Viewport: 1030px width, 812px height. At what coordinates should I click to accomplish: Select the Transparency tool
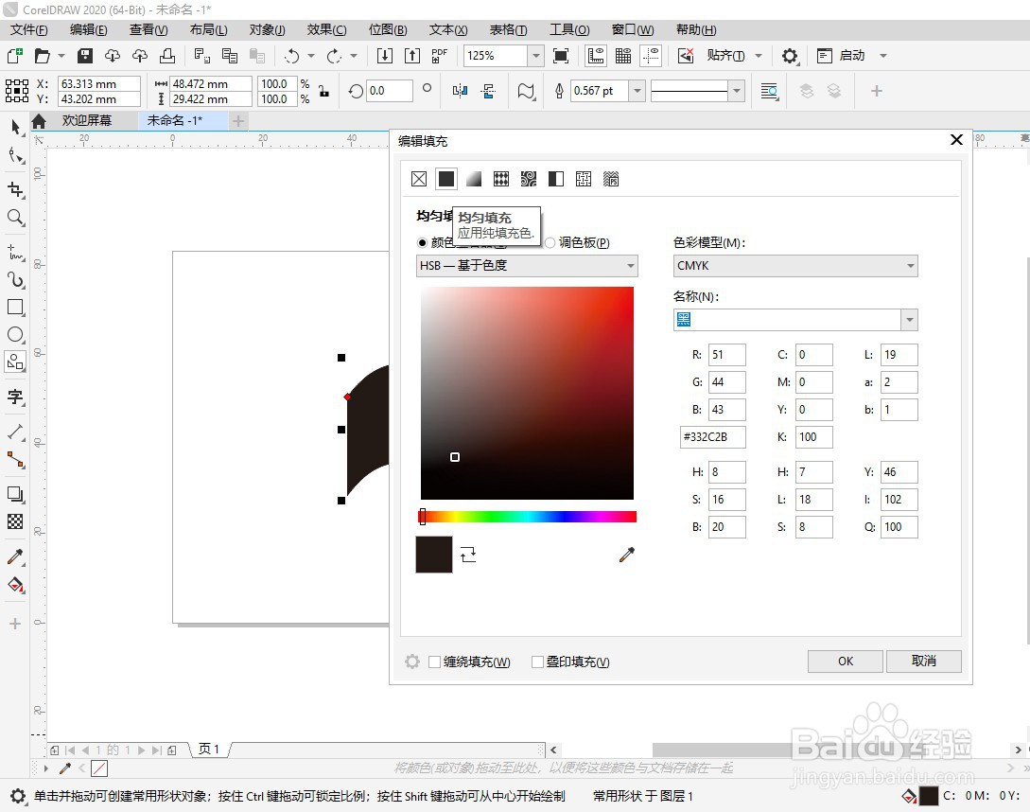click(x=16, y=522)
